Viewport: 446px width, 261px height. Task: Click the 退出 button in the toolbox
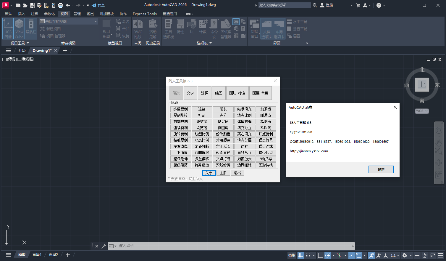tap(237, 173)
